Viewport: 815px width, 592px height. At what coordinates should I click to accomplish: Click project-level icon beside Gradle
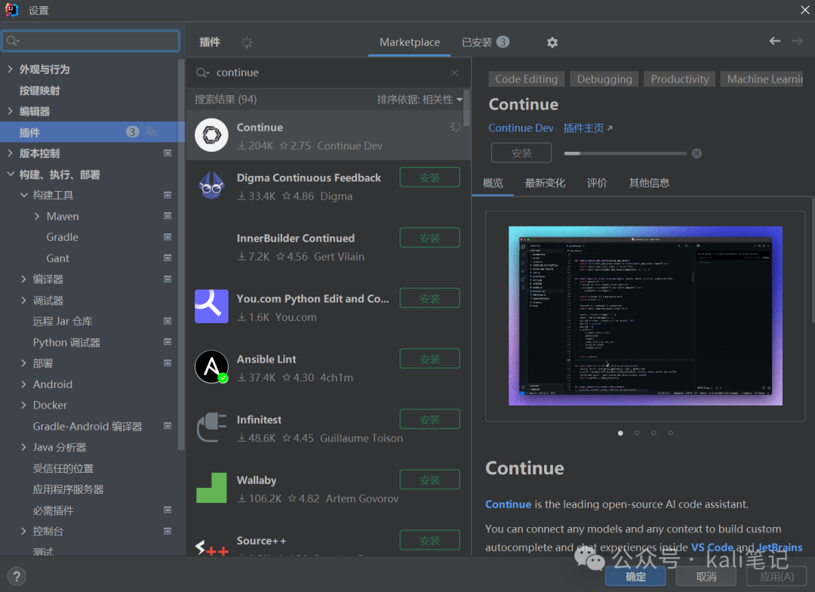point(168,237)
